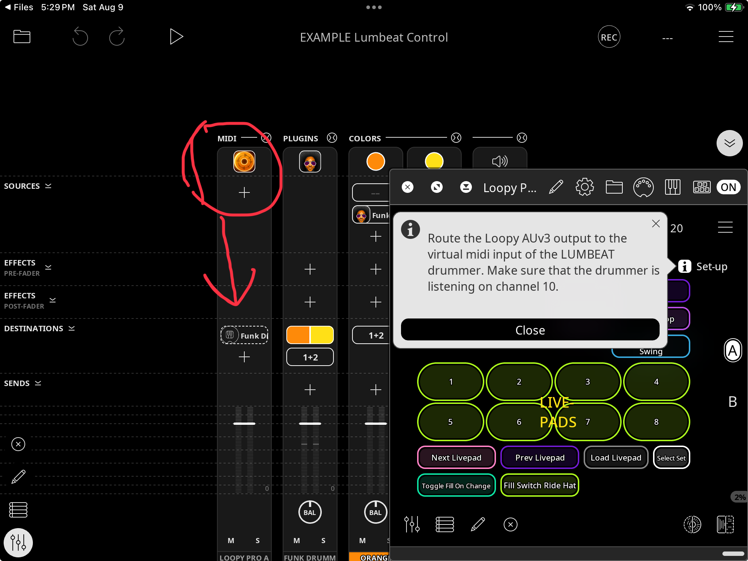Add a send to Funk Drummer channel
748x561 pixels.
[x=310, y=390]
